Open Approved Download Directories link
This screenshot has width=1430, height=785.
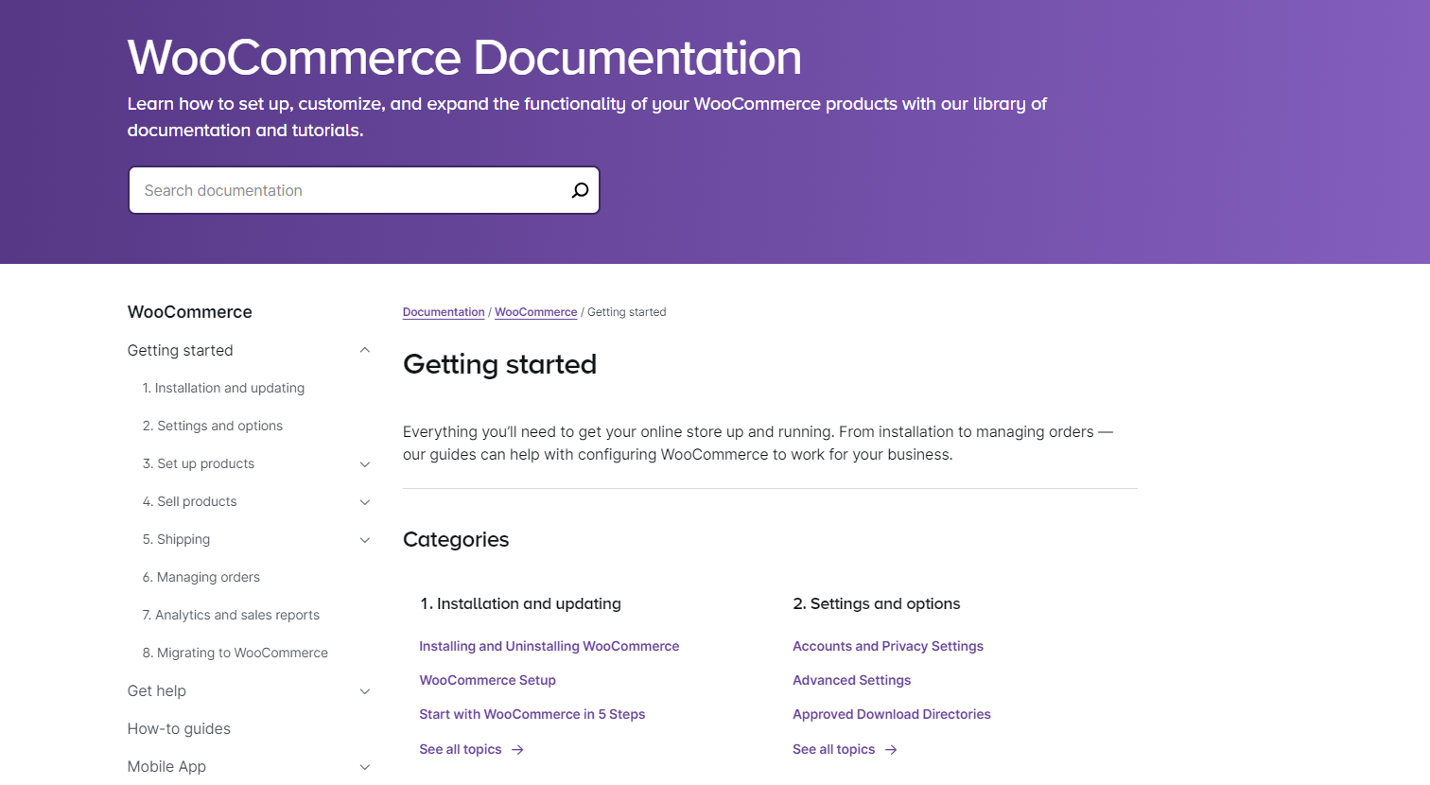(892, 714)
